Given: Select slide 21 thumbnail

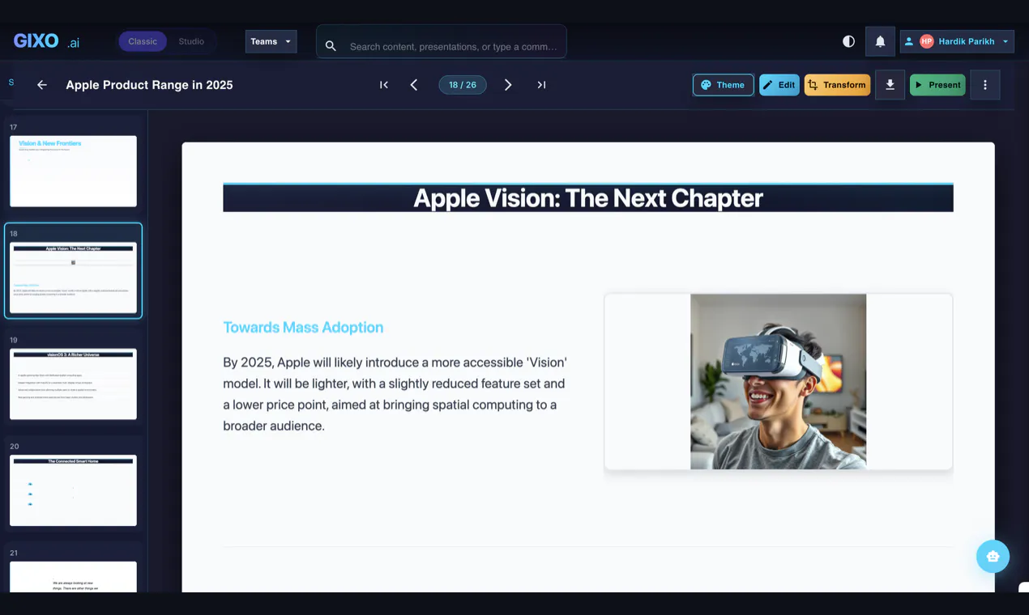Looking at the screenshot, I should pos(73,576).
